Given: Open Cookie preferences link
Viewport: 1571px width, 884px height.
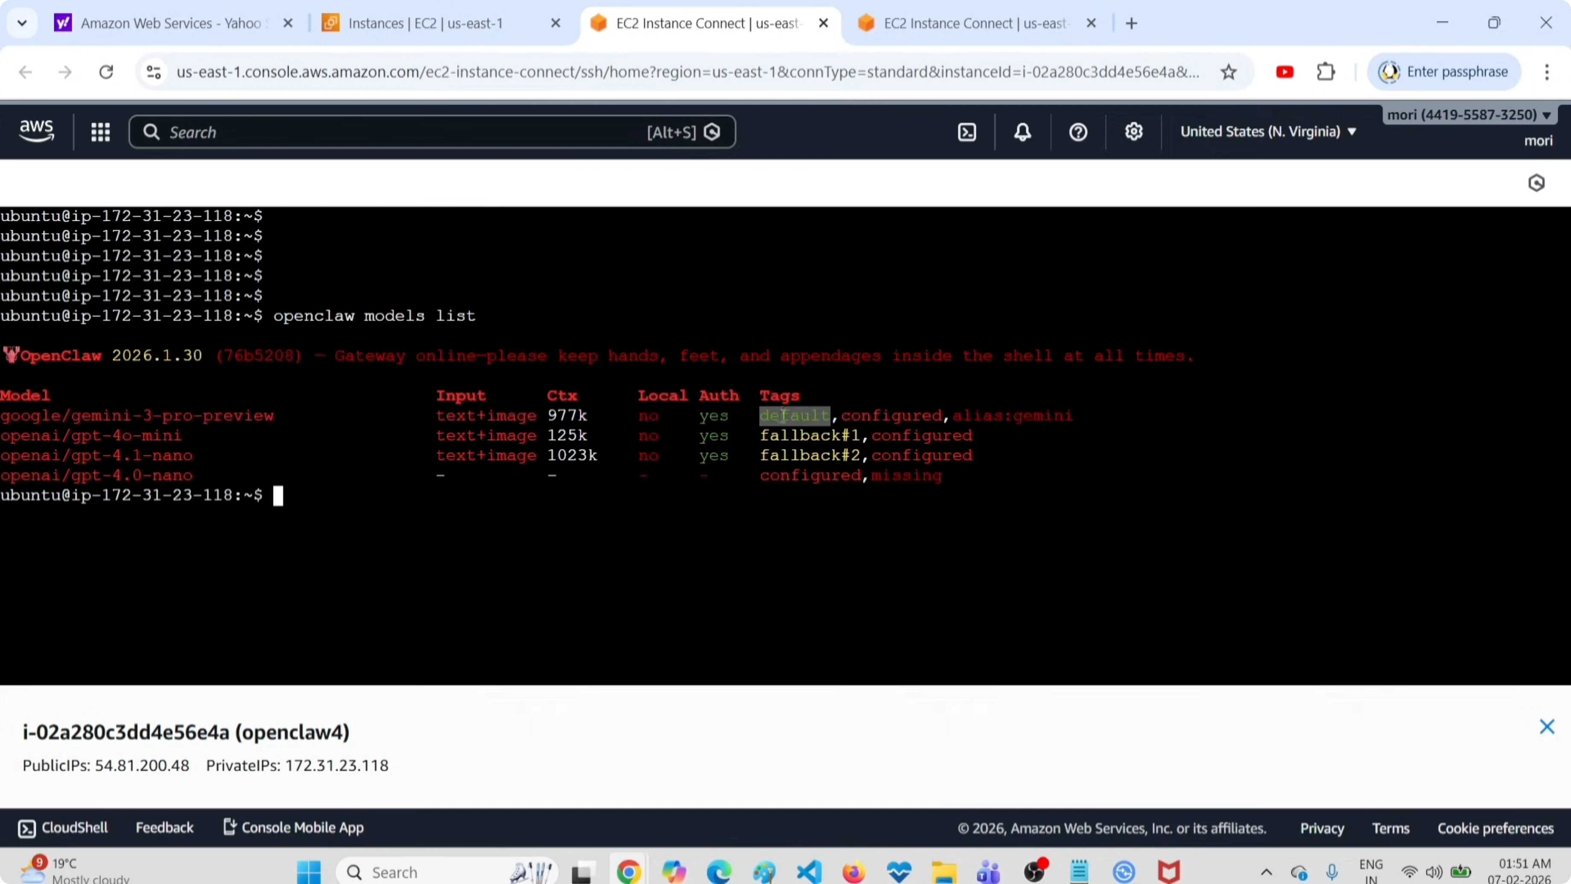Looking at the screenshot, I should 1495,828.
